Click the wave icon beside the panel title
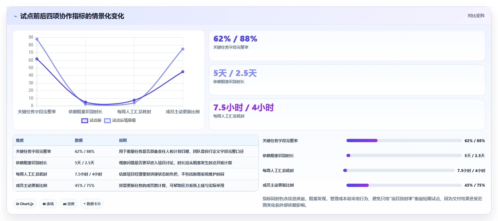 coord(15,16)
